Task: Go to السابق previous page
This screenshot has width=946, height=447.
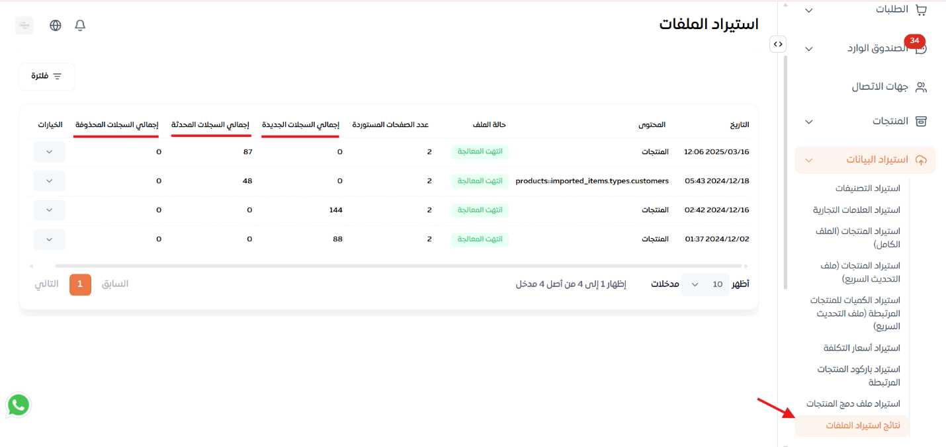Action: [115, 284]
